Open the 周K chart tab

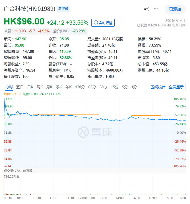point(40,87)
